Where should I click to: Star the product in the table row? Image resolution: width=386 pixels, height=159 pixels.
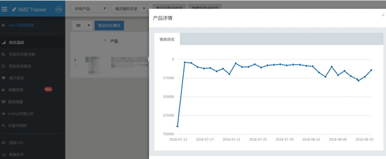click(x=75, y=65)
